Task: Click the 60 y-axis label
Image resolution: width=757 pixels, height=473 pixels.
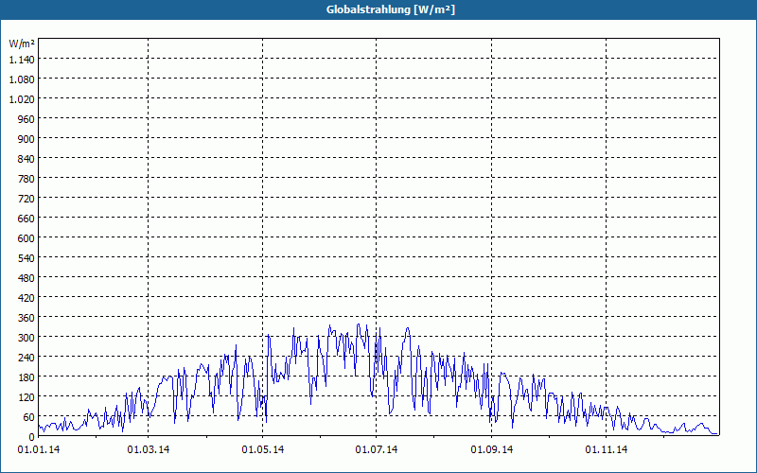Action: (29, 417)
